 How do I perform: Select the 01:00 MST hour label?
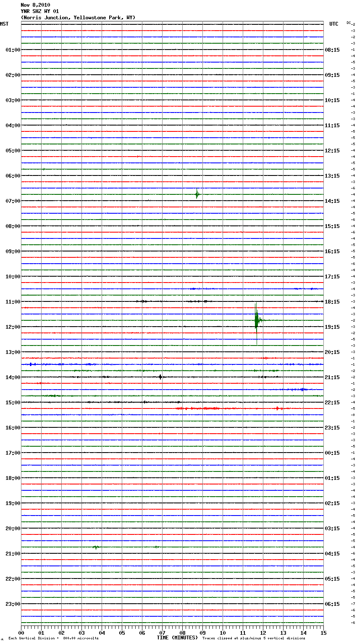point(13,50)
